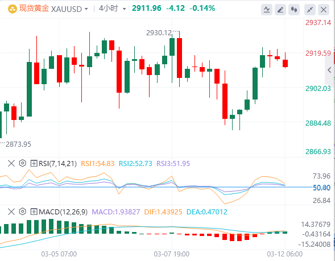Click the gold XAUUSD symbol logo
Viewport: 335px width, 261px height.
tap(13, 9)
